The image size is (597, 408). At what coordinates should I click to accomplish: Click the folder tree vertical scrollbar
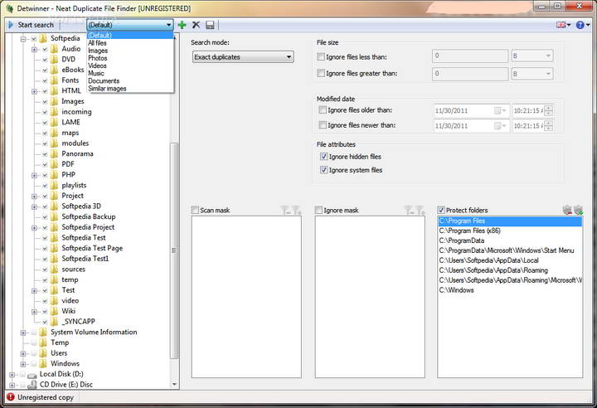click(174, 250)
